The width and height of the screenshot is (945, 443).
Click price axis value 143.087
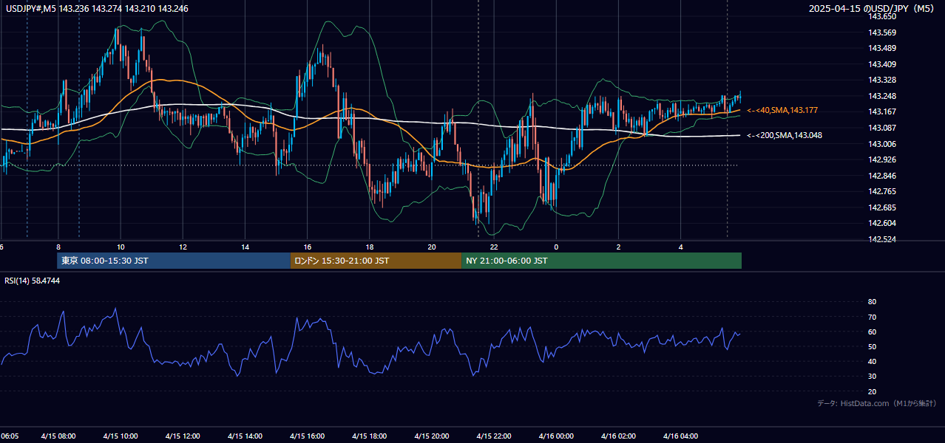pyautogui.click(x=881, y=128)
